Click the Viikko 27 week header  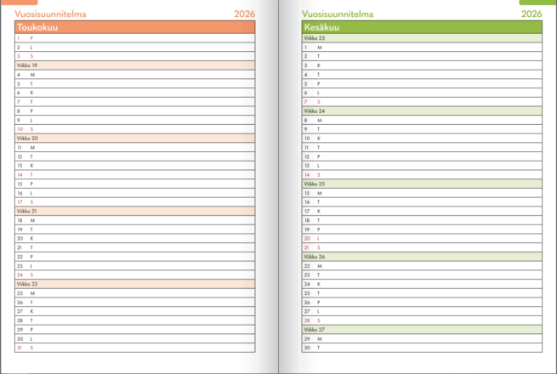click(x=422, y=329)
